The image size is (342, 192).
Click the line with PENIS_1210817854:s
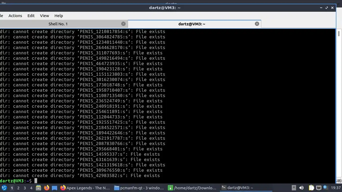pos(83,31)
